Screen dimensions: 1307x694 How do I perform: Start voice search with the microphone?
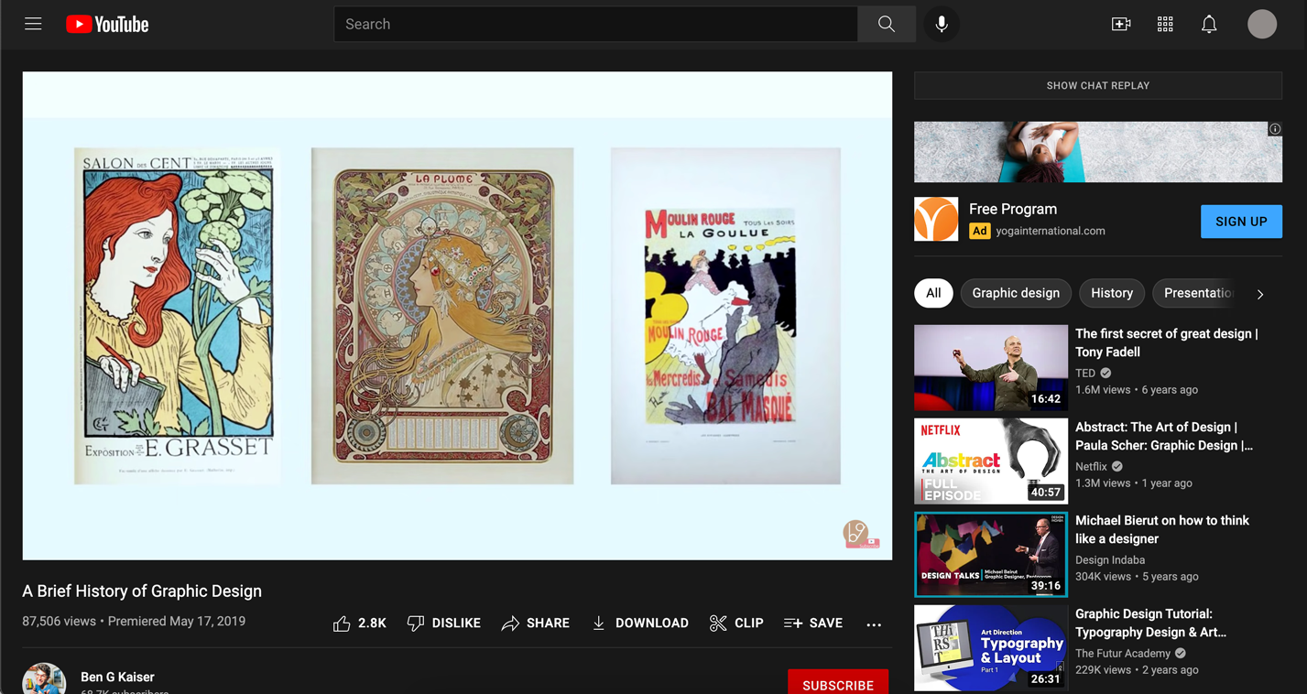point(942,25)
